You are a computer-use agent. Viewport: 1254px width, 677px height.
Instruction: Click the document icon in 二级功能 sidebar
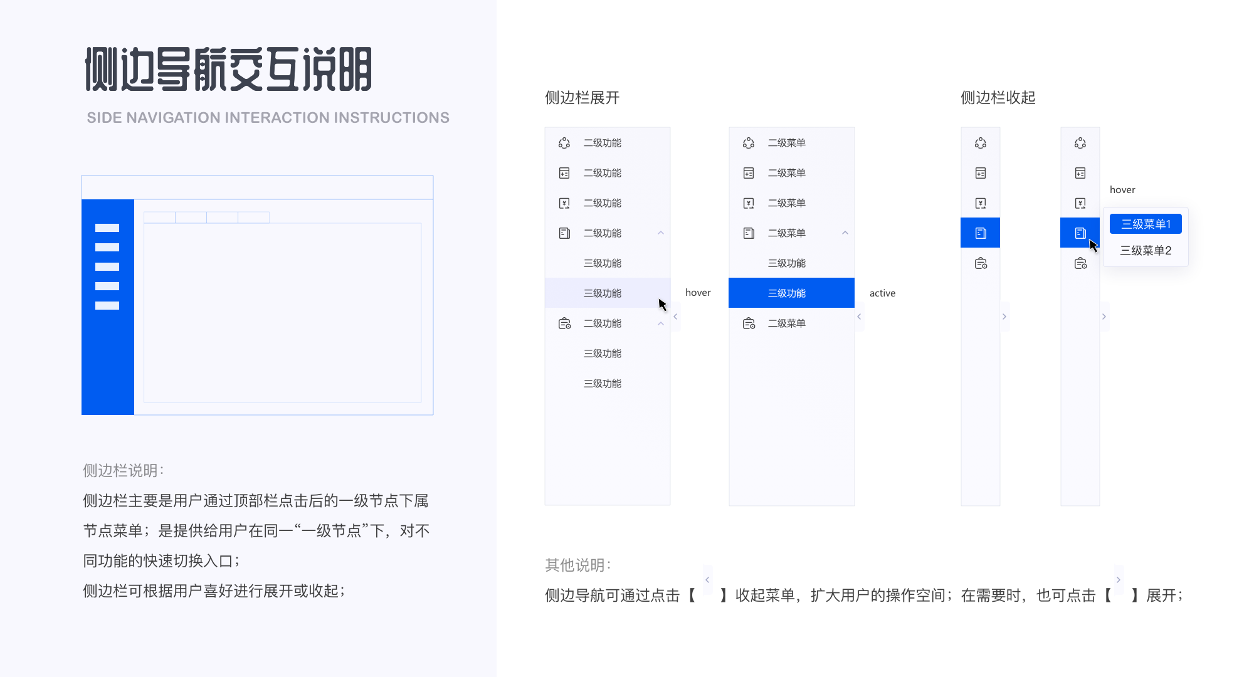point(564,233)
